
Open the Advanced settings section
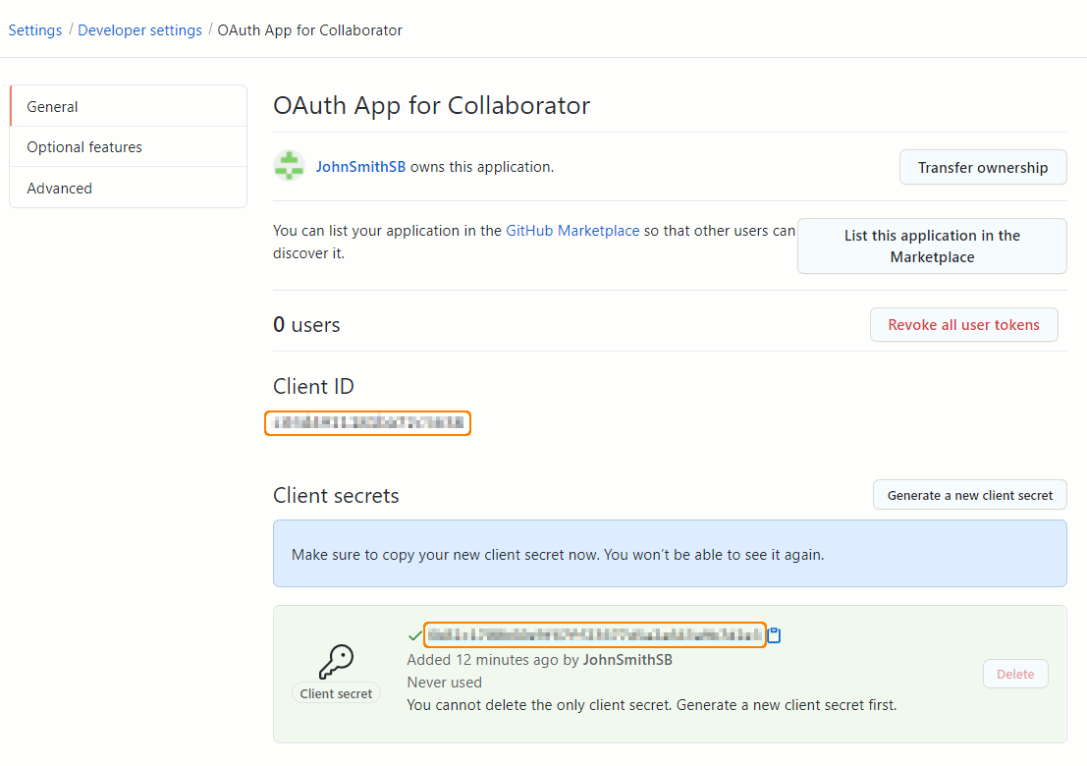coord(59,188)
